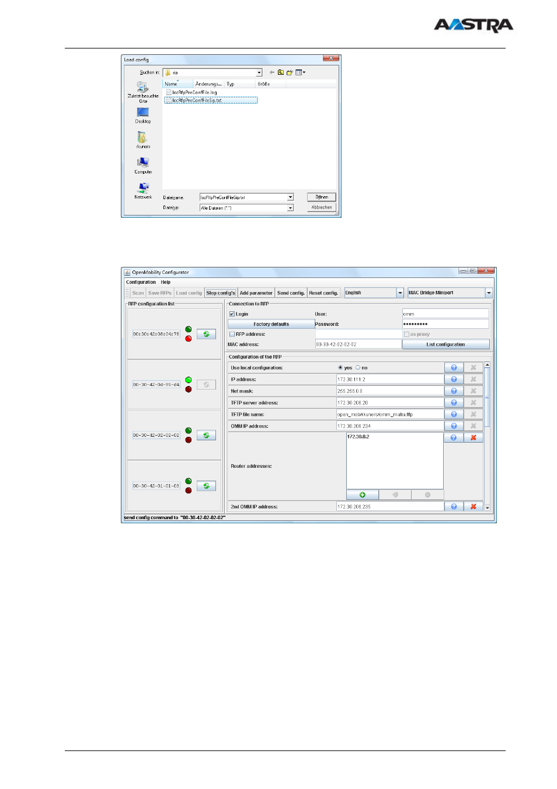Click the Net mask field 255.255.0.0
This screenshot has height=789, width=557.
[x=390, y=391]
